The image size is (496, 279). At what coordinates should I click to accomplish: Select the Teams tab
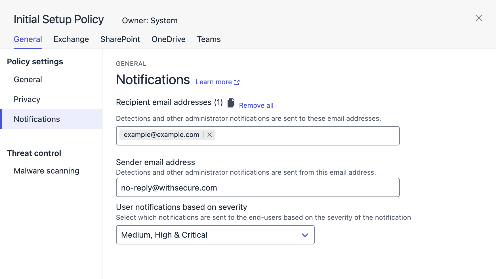[x=209, y=39]
